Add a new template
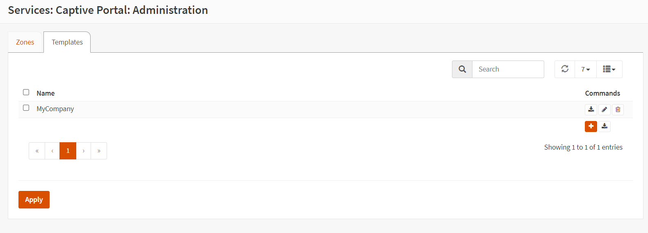648x233 pixels. [591, 126]
